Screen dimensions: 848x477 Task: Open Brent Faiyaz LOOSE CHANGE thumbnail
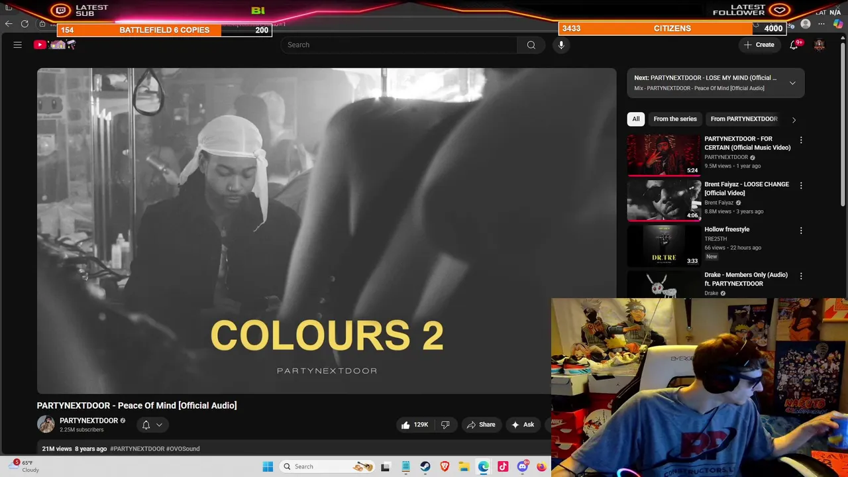tap(663, 200)
